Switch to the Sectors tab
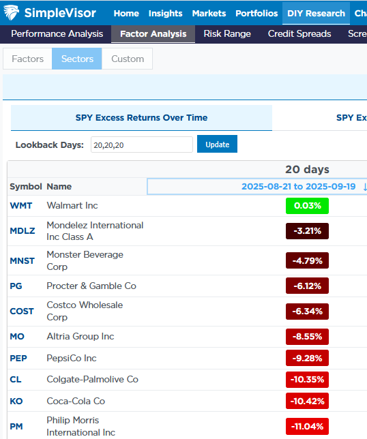 tap(77, 59)
